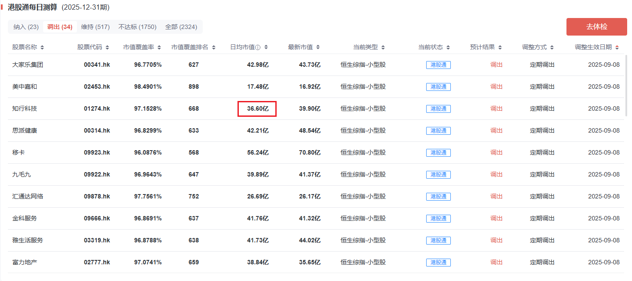This screenshot has height=281, width=632.
Task: Click the 港股通 tag for 移卡
Action: [x=438, y=153]
